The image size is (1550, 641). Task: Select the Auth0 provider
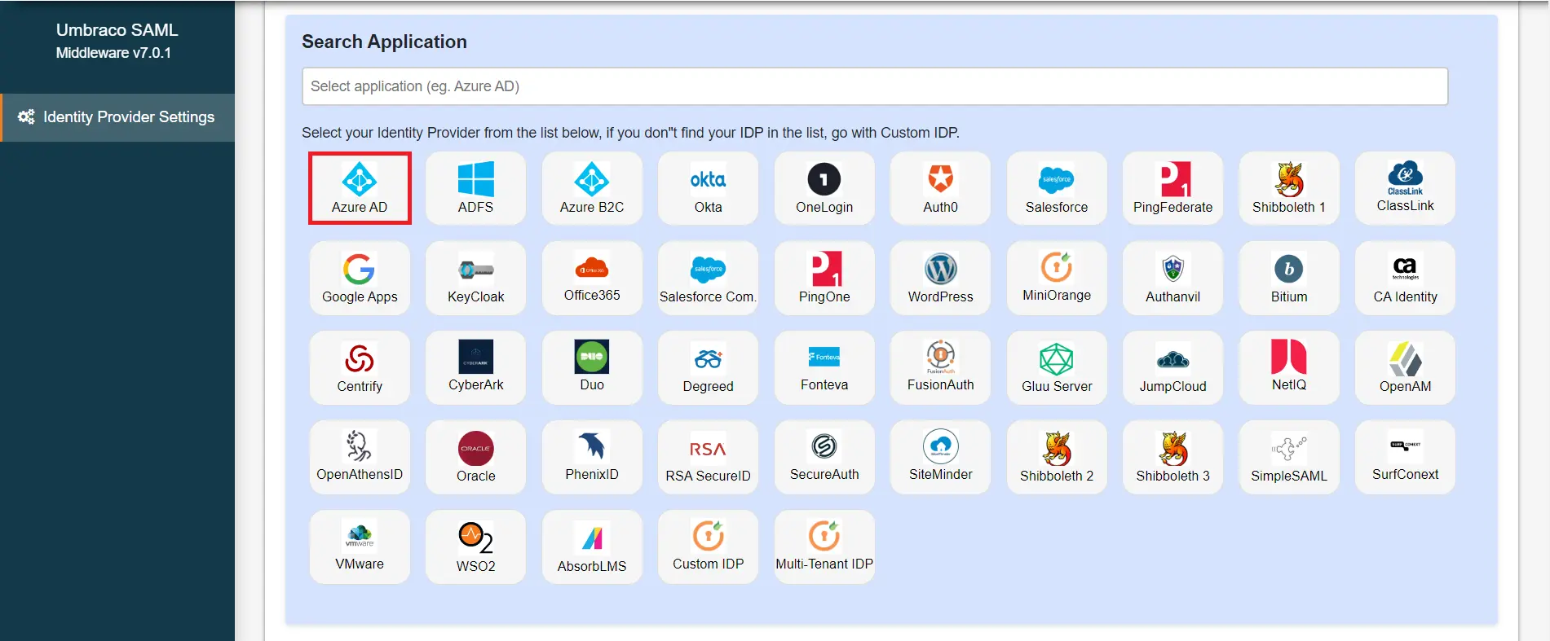click(x=941, y=188)
